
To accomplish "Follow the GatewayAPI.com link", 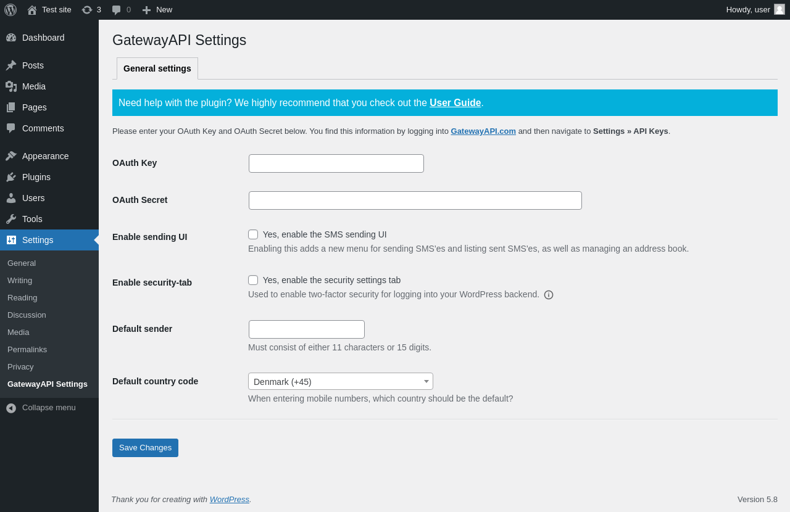I will pyautogui.click(x=483, y=131).
